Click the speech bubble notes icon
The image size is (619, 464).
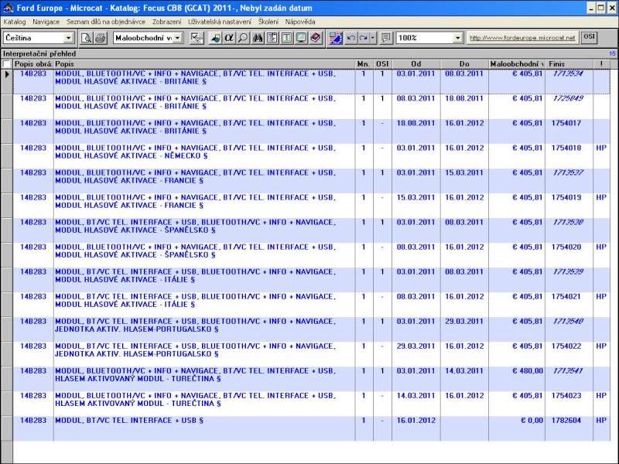[x=386, y=38]
